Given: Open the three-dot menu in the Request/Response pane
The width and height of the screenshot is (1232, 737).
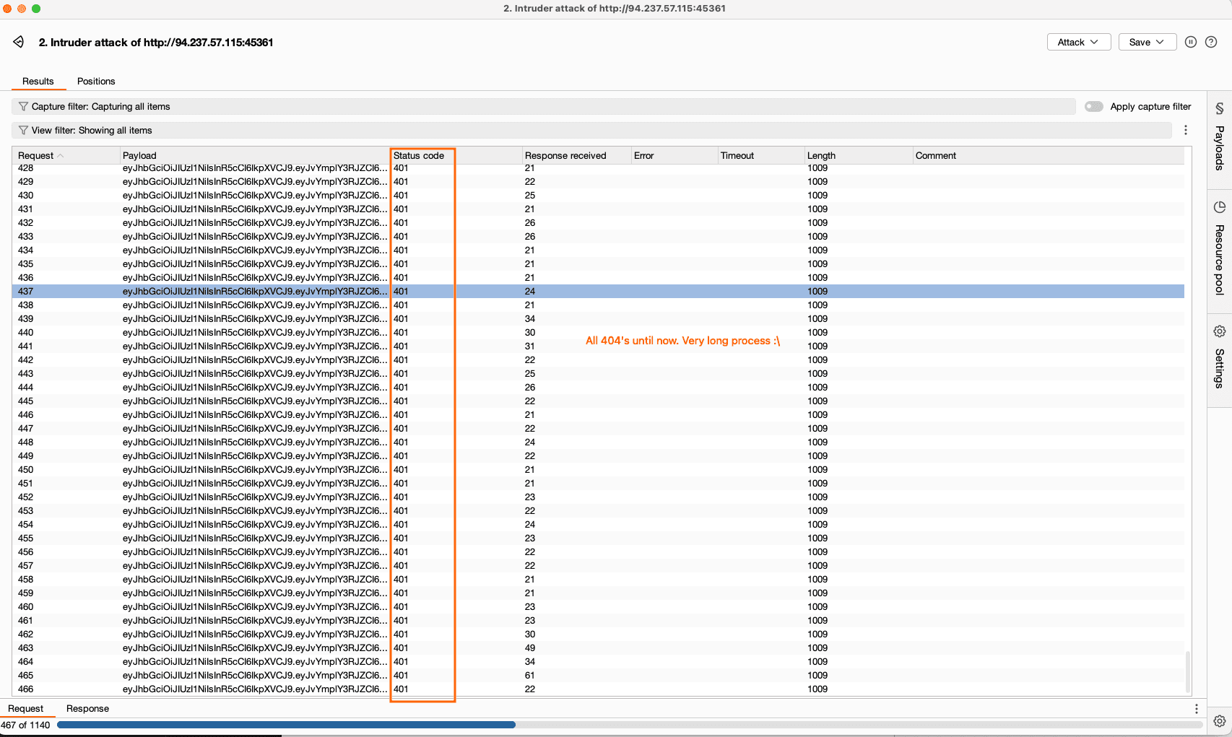Looking at the screenshot, I should coord(1197,709).
